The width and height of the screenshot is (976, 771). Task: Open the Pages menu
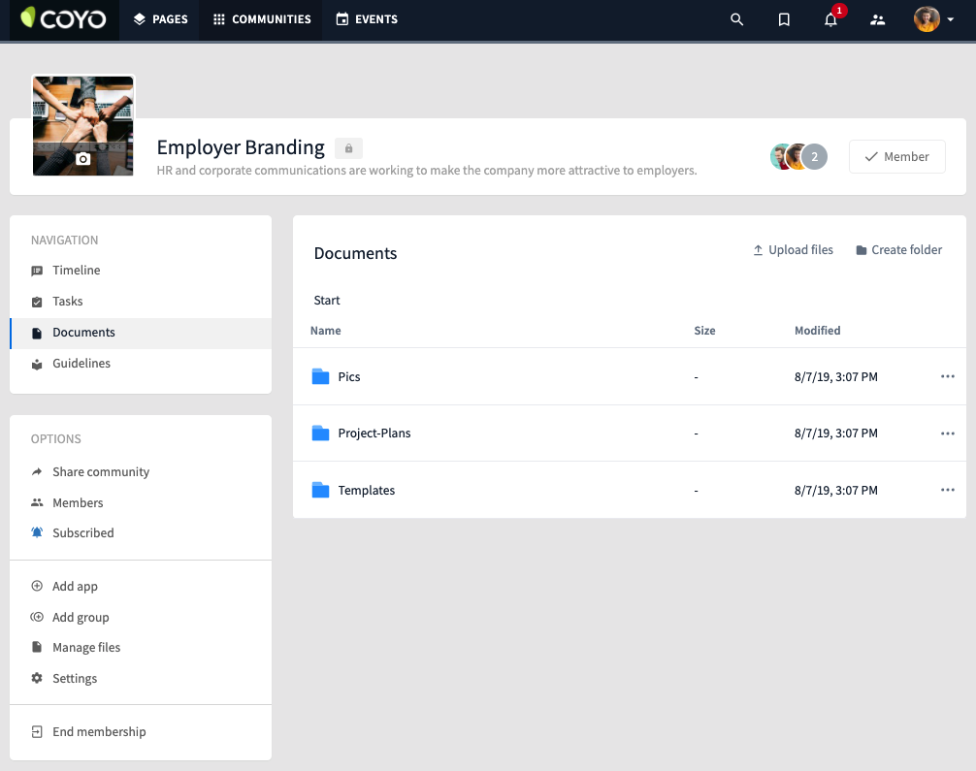coord(160,19)
